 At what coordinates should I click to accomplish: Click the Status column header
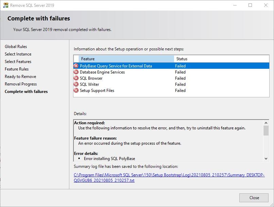[x=221, y=59]
